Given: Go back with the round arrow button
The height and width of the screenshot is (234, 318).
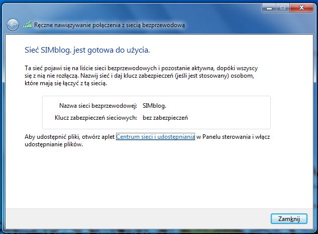Looking at the screenshot, I should [x=13, y=25].
